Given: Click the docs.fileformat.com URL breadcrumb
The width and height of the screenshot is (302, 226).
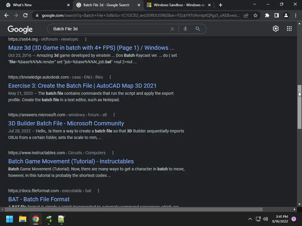Looking at the screenshot, I should (50, 191).
